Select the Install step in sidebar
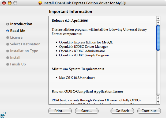Image resolution: width=166 pixels, height=118 pixels. coord(15,58)
